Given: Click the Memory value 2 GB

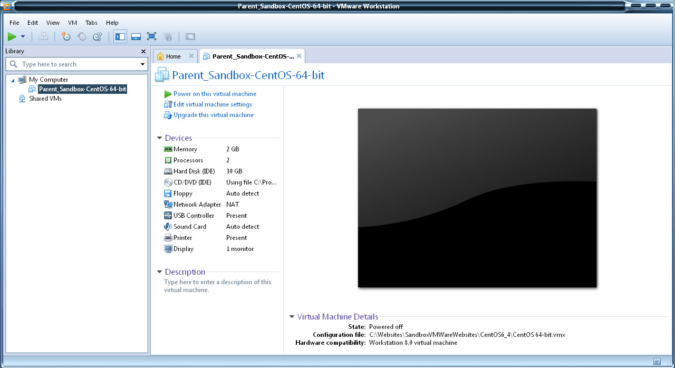Looking at the screenshot, I should point(233,149).
